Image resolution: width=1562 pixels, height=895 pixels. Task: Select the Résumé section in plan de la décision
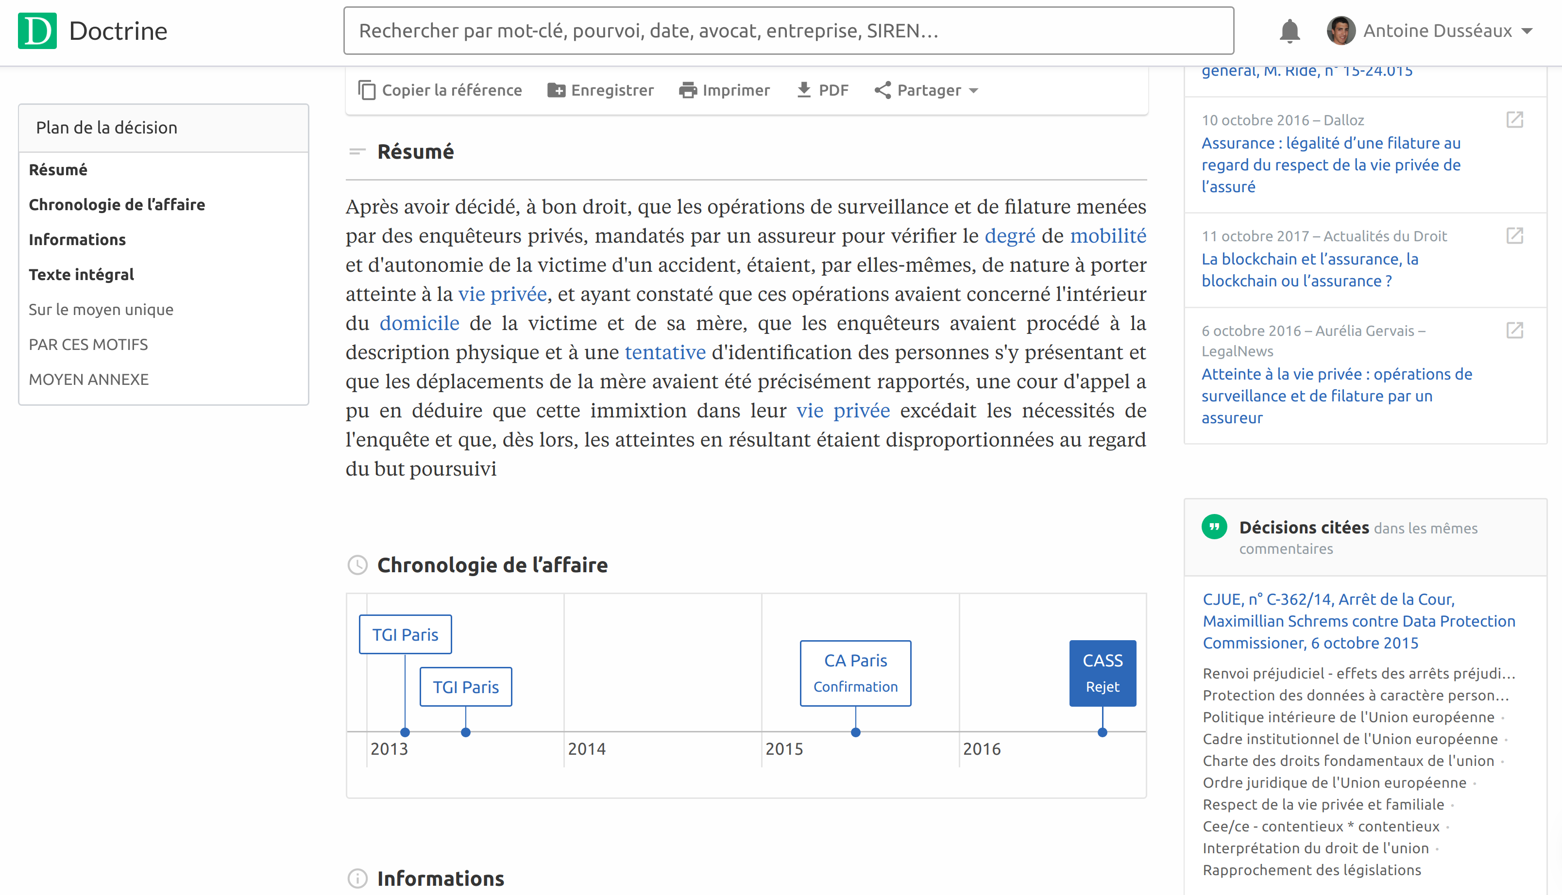pos(57,169)
